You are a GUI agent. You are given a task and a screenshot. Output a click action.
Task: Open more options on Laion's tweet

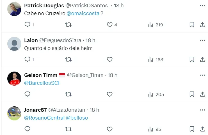(202, 40)
